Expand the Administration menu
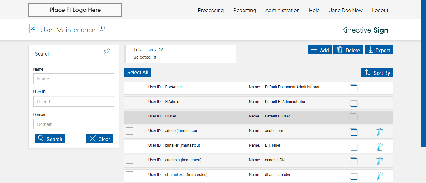Image resolution: width=426 pixels, height=183 pixels. [x=282, y=10]
